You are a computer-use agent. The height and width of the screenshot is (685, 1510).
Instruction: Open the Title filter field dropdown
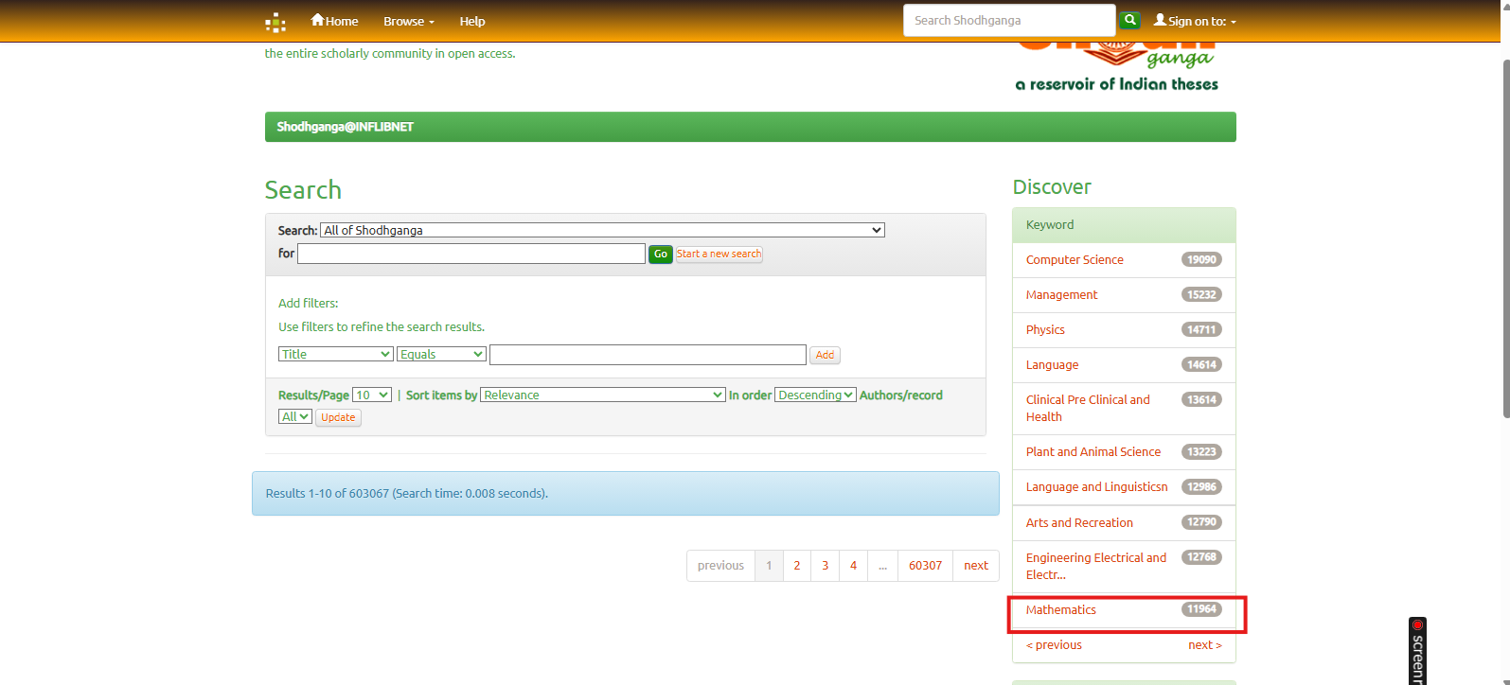click(x=335, y=354)
